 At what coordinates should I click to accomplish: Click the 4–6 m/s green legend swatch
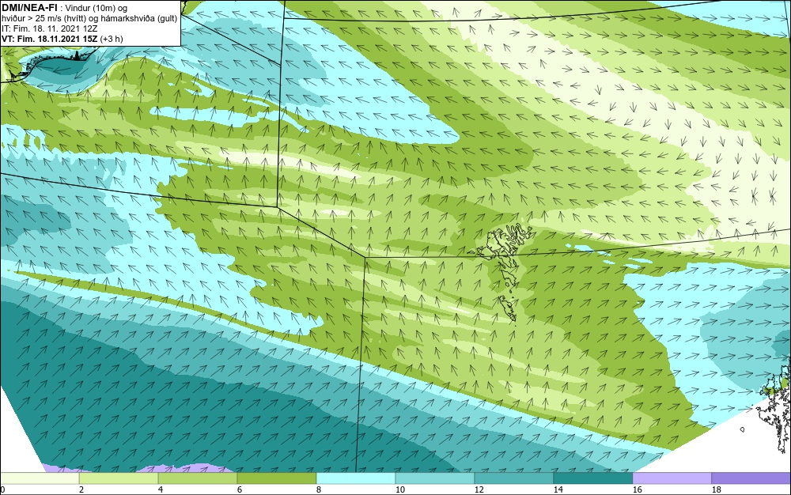click(x=198, y=478)
